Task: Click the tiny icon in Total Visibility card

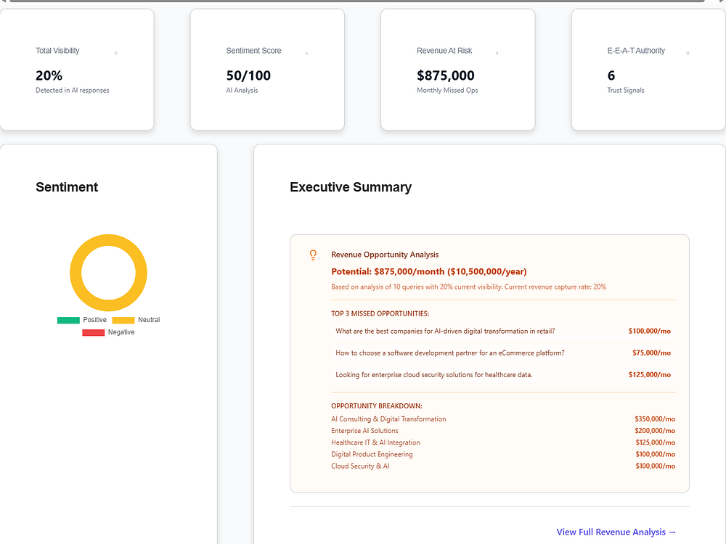Action: (x=116, y=53)
